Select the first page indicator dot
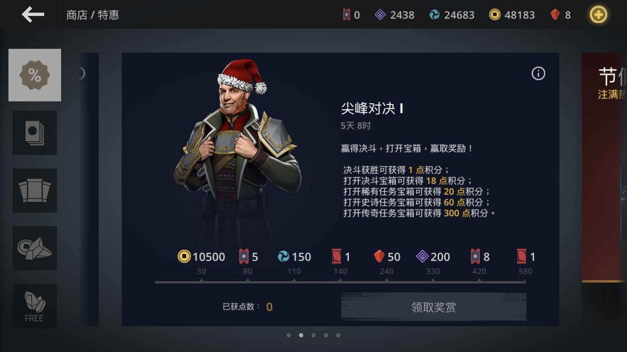 pyautogui.click(x=289, y=335)
